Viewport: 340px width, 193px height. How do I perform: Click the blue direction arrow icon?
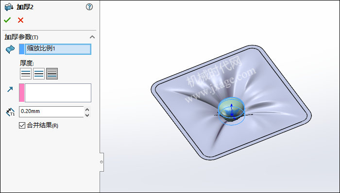click(x=10, y=89)
